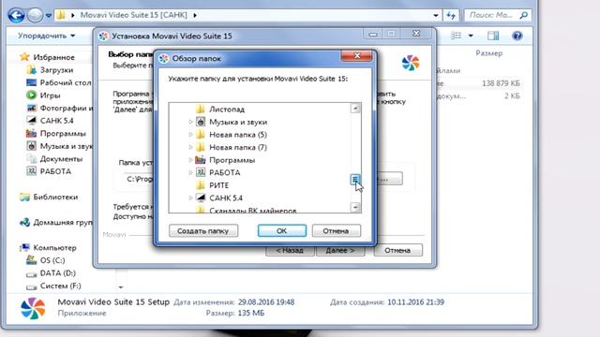The image size is (600, 337).
Task: Click the address bar folder icon
Action: (61, 15)
